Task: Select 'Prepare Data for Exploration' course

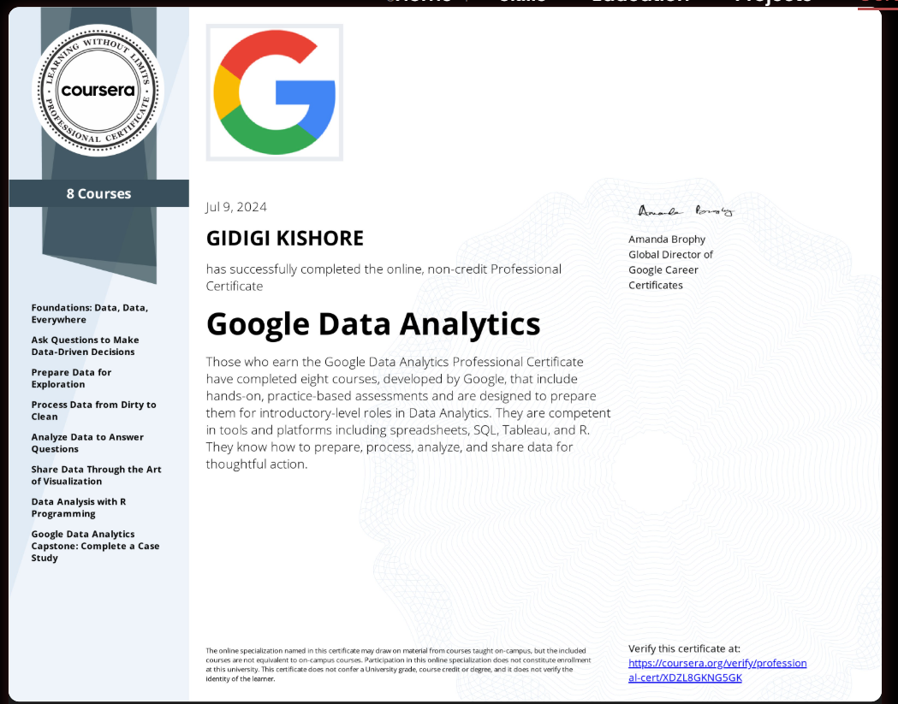Action: (71, 378)
